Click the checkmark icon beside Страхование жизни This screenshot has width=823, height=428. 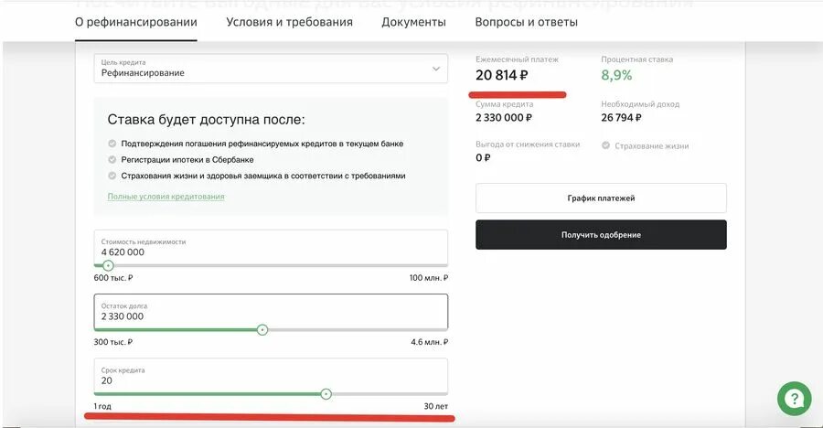click(605, 145)
